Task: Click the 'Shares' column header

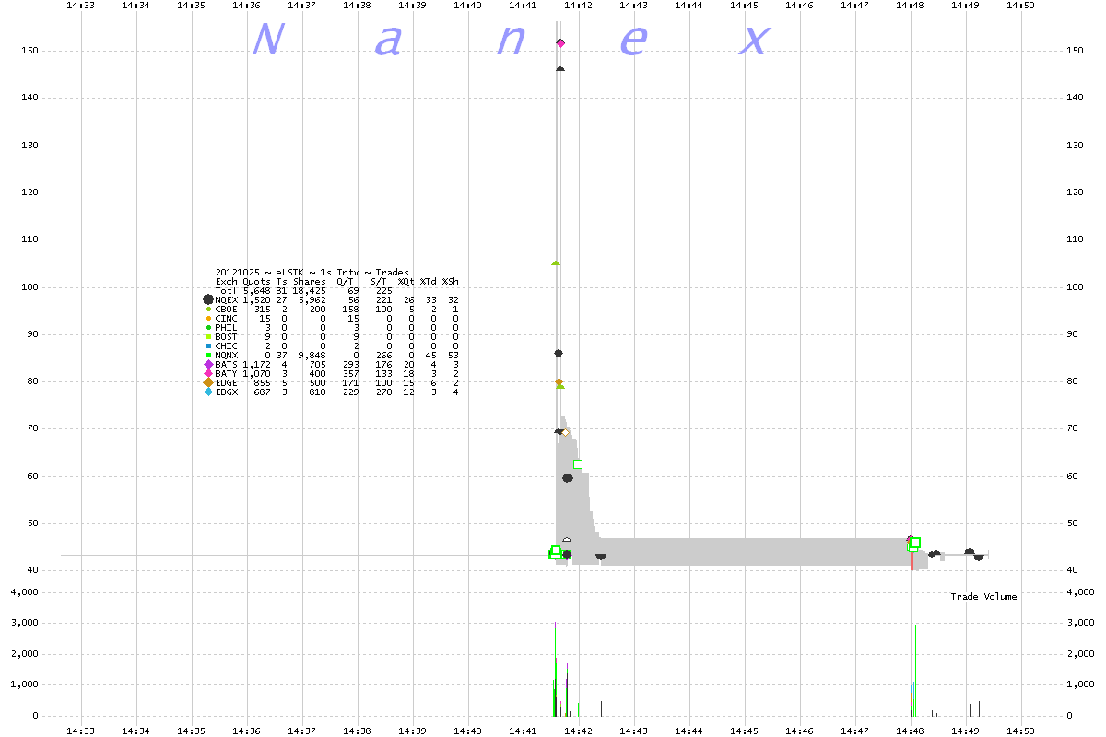Action: pyautogui.click(x=309, y=282)
